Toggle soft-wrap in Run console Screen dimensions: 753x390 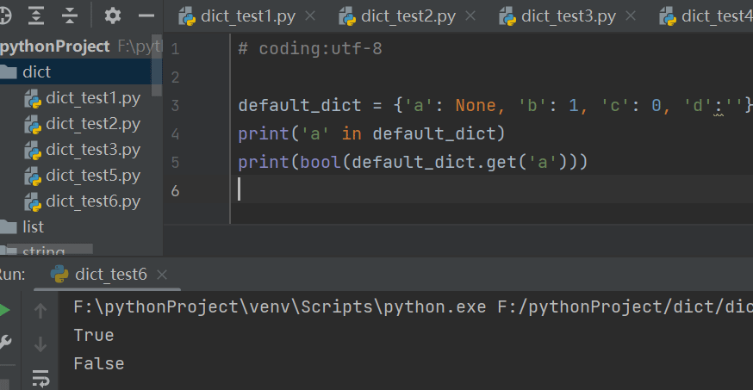[40, 377]
